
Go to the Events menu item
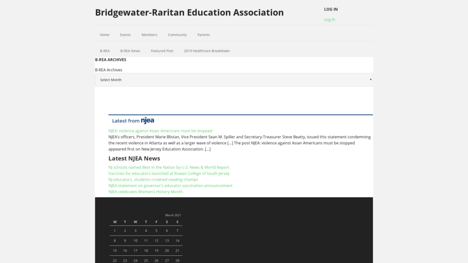tap(125, 35)
